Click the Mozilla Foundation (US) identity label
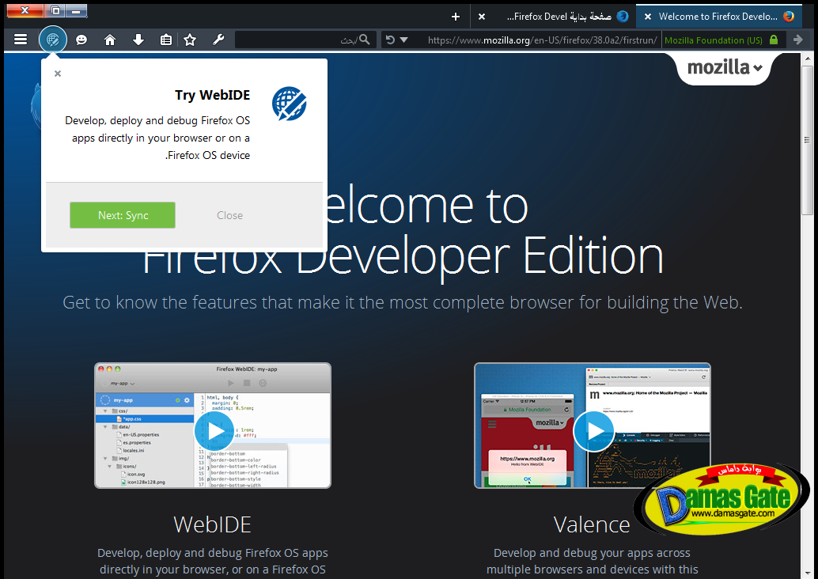Image resolution: width=818 pixels, height=579 pixels. click(x=713, y=40)
